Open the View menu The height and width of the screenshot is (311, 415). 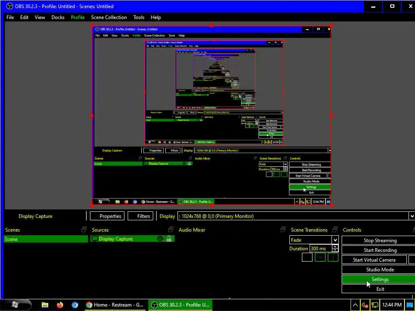tap(40, 17)
